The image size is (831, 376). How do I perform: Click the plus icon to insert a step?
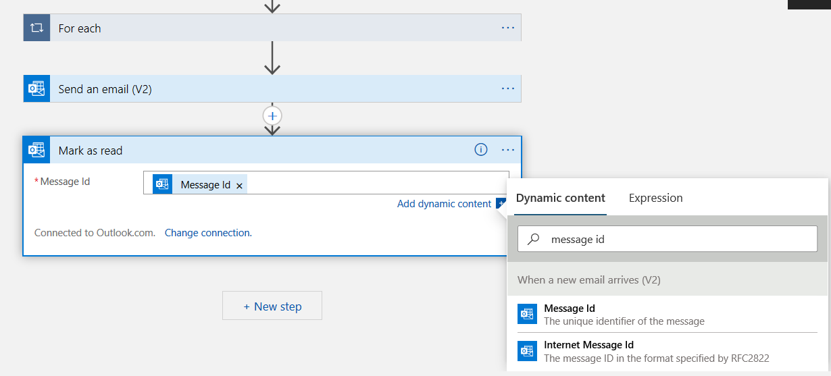(272, 115)
